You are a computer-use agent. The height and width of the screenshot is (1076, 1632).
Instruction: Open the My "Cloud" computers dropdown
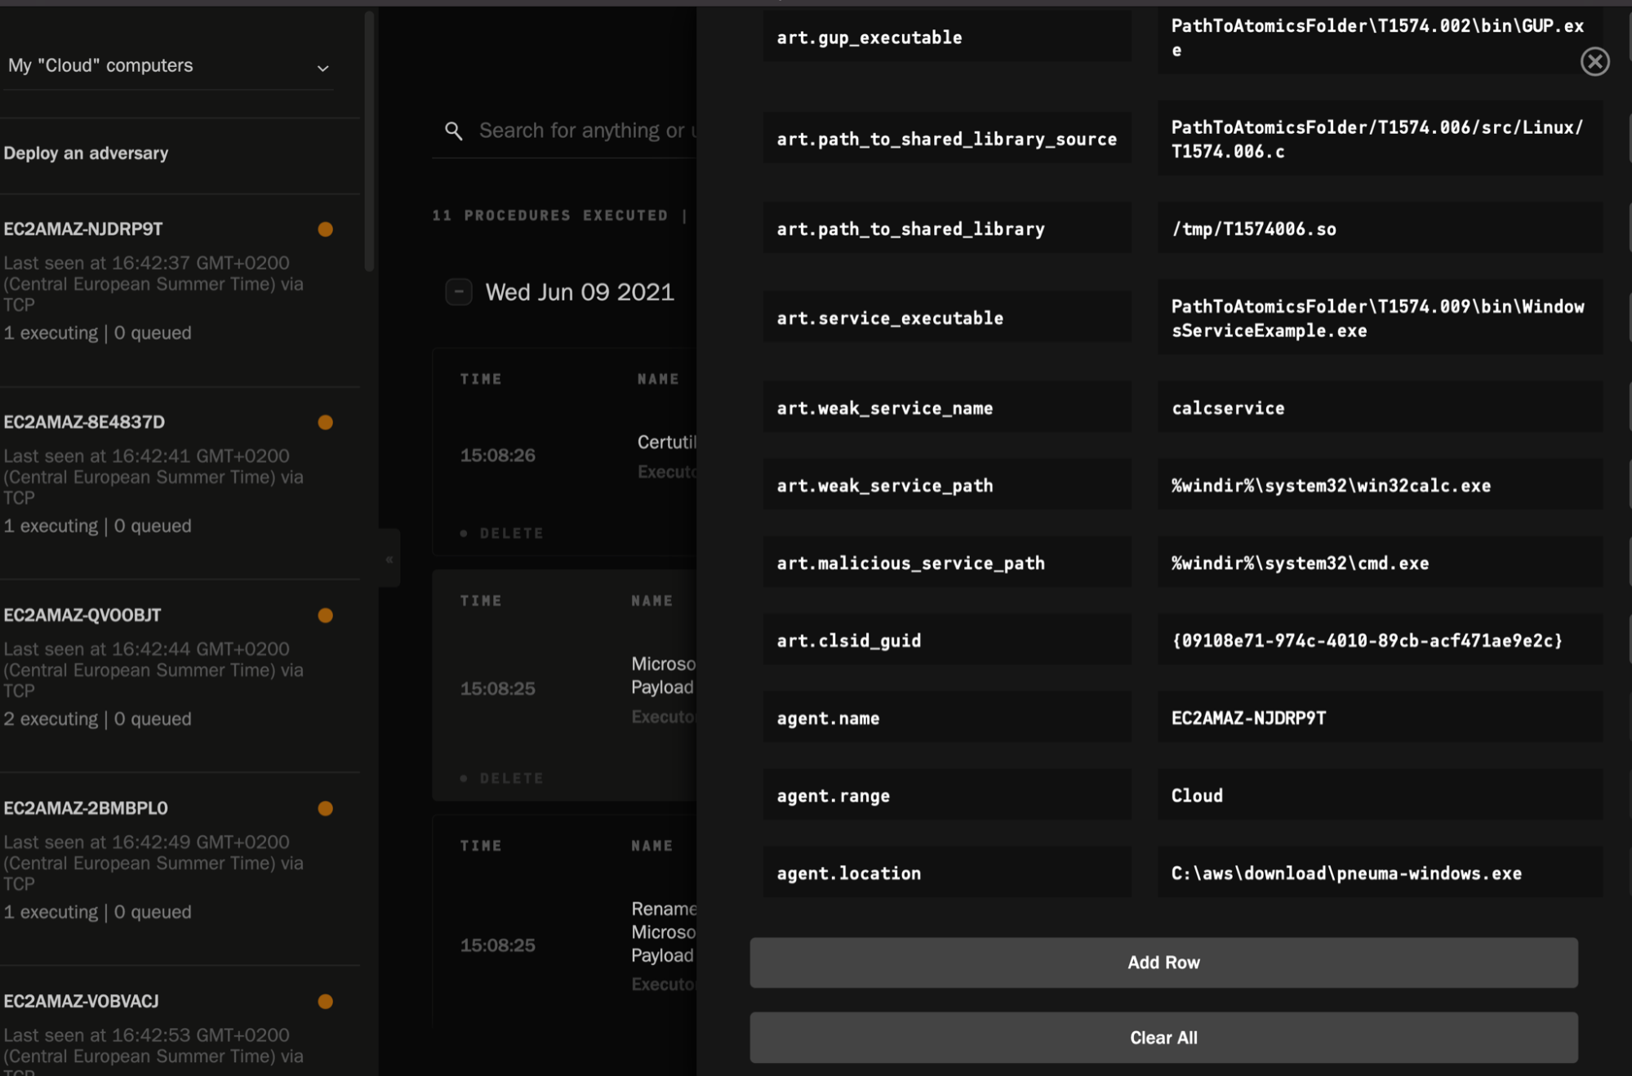coord(168,66)
